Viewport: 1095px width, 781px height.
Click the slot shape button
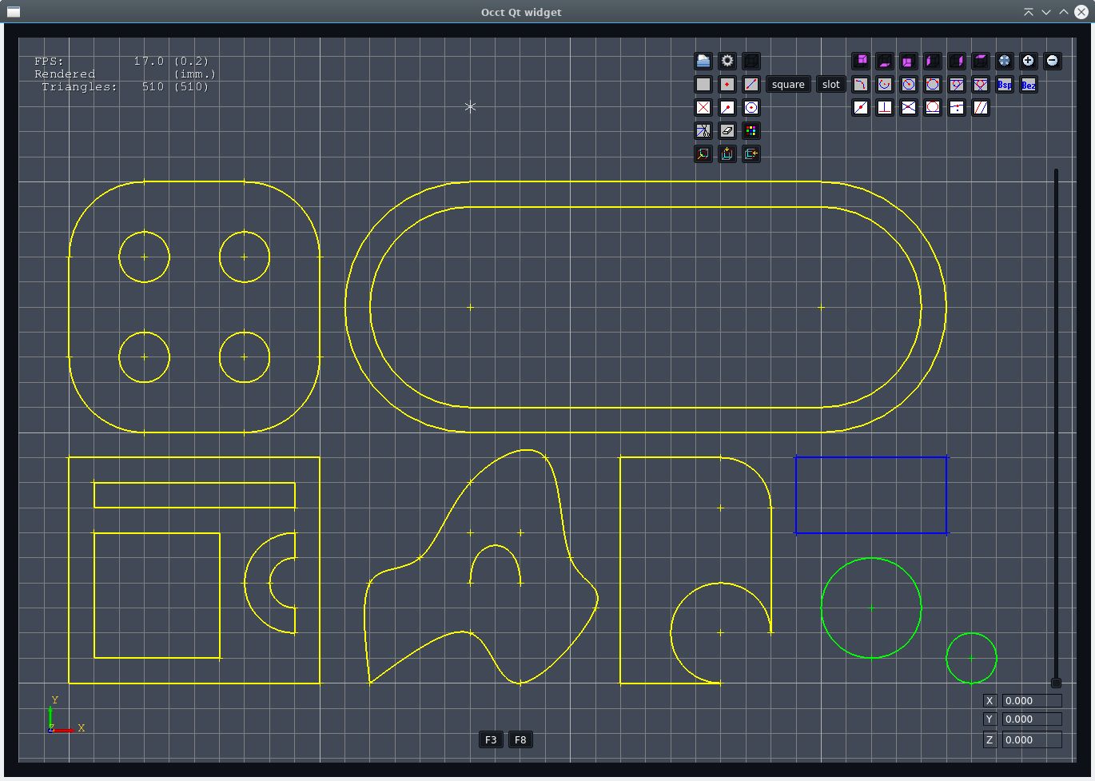pos(831,84)
